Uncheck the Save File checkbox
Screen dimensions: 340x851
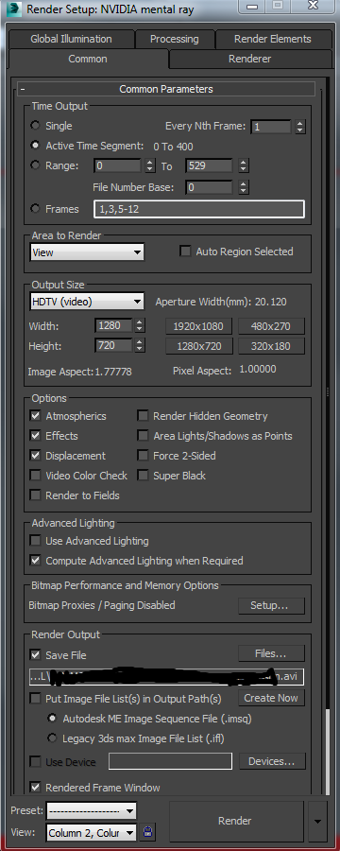click(35, 655)
